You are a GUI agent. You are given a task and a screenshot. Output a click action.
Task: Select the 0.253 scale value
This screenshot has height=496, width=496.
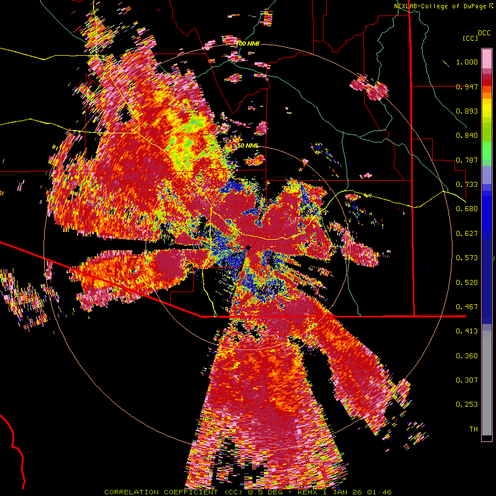pos(467,405)
